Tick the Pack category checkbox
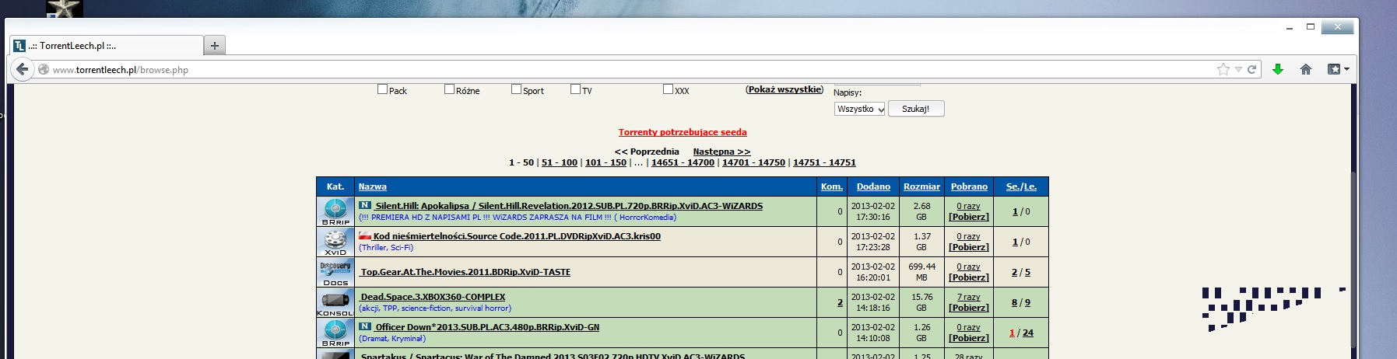1397x359 pixels. coord(382,89)
